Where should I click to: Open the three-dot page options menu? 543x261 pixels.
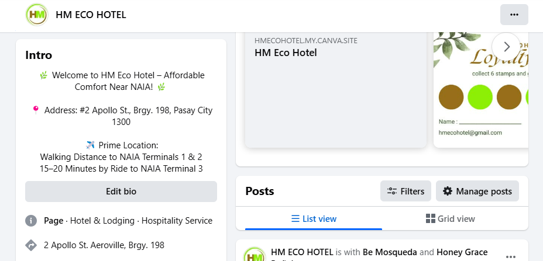click(x=514, y=15)
